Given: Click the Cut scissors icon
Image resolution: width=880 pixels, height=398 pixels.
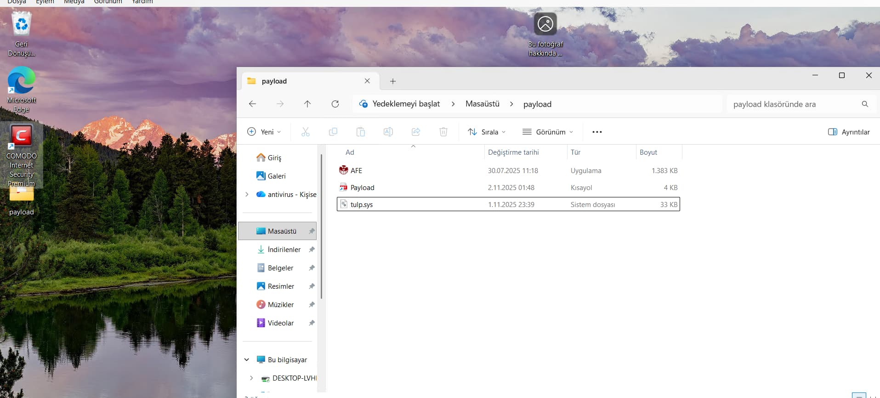Looking at the screenshot, I should pos(305,132).
